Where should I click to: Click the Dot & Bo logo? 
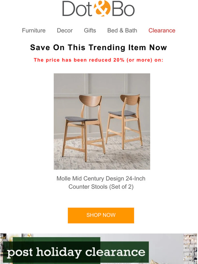pyautogui.click(x=99, y=9)
